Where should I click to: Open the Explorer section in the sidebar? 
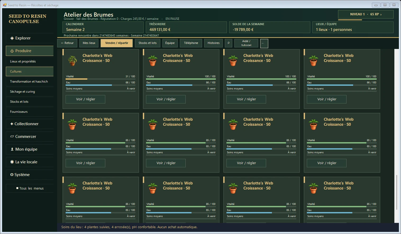click(x=30, y=38)
